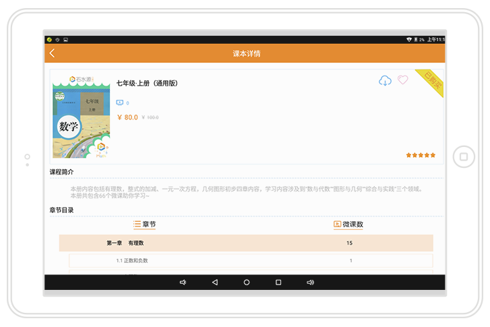Open Android recent apps square button
The width and height of the screenshot is (490, 327).
point(278,283)
